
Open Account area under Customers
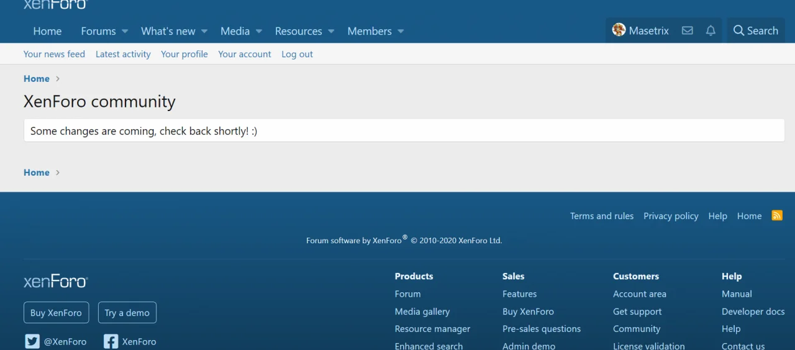640,294
